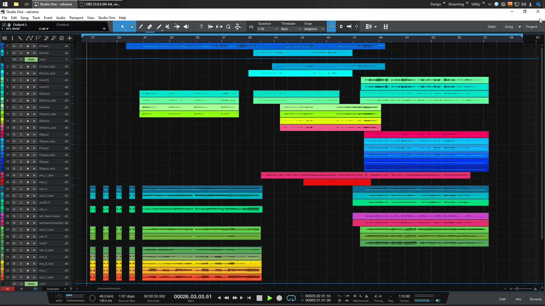The width and height of the screenshot is (545, 306).
Task: Open the video player film icon
Action: [x=386, y=27]
